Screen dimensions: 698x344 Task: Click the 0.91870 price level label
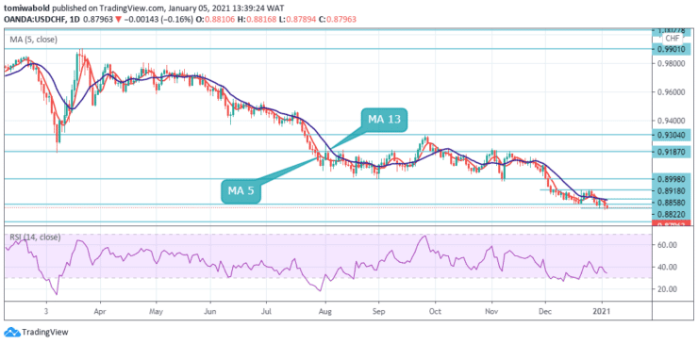[672, 152]
